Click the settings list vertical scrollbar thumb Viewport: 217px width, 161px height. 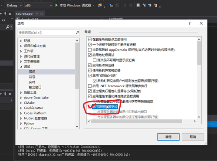199,53
